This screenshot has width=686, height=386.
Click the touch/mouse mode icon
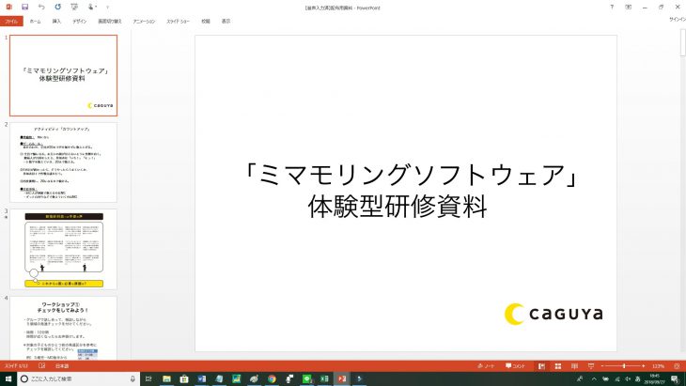(x=91, y=7)
